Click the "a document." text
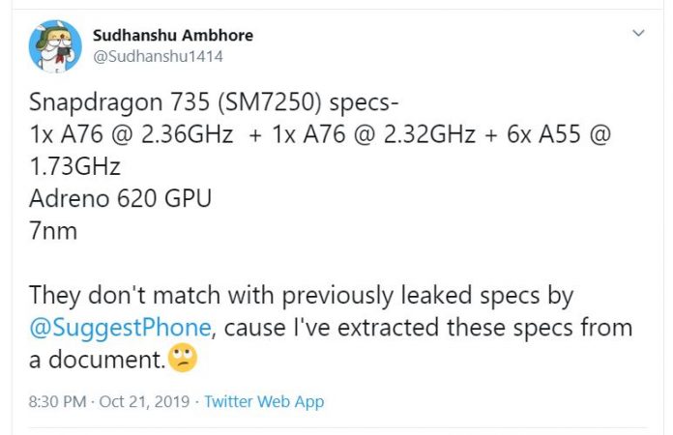Image resolution: width=673 pixels, height=435 pixels. point(97,360)
